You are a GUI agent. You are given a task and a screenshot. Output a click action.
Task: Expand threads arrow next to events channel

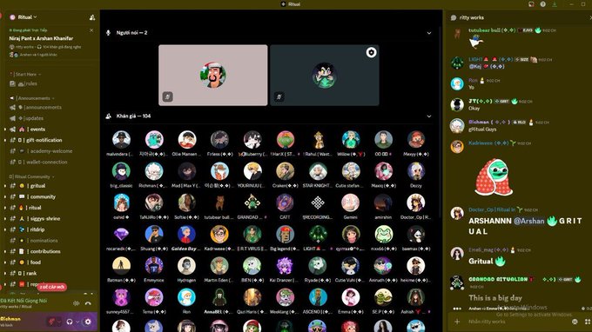coord(5,129)
